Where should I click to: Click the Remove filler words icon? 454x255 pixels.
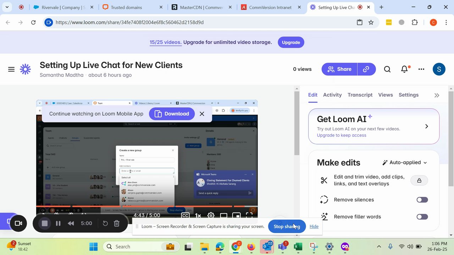(324, 217)
